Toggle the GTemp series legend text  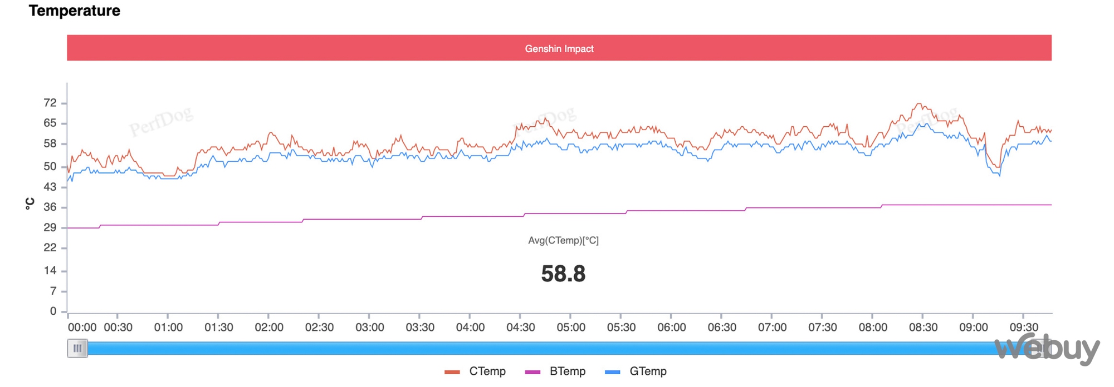(648, 371)
